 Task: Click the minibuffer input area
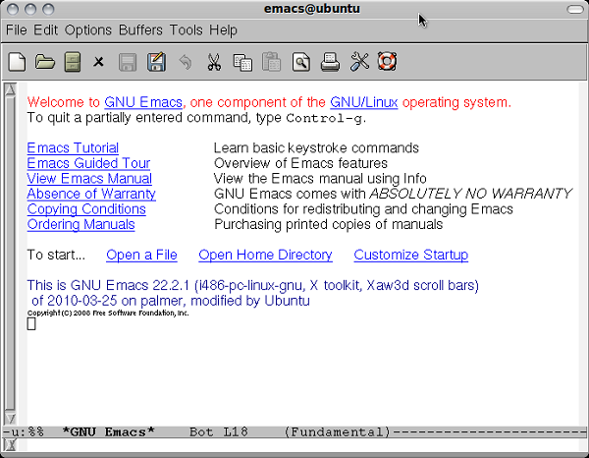click(x=300, y=445)
